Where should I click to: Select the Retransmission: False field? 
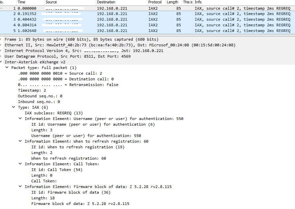click(68, 85)
